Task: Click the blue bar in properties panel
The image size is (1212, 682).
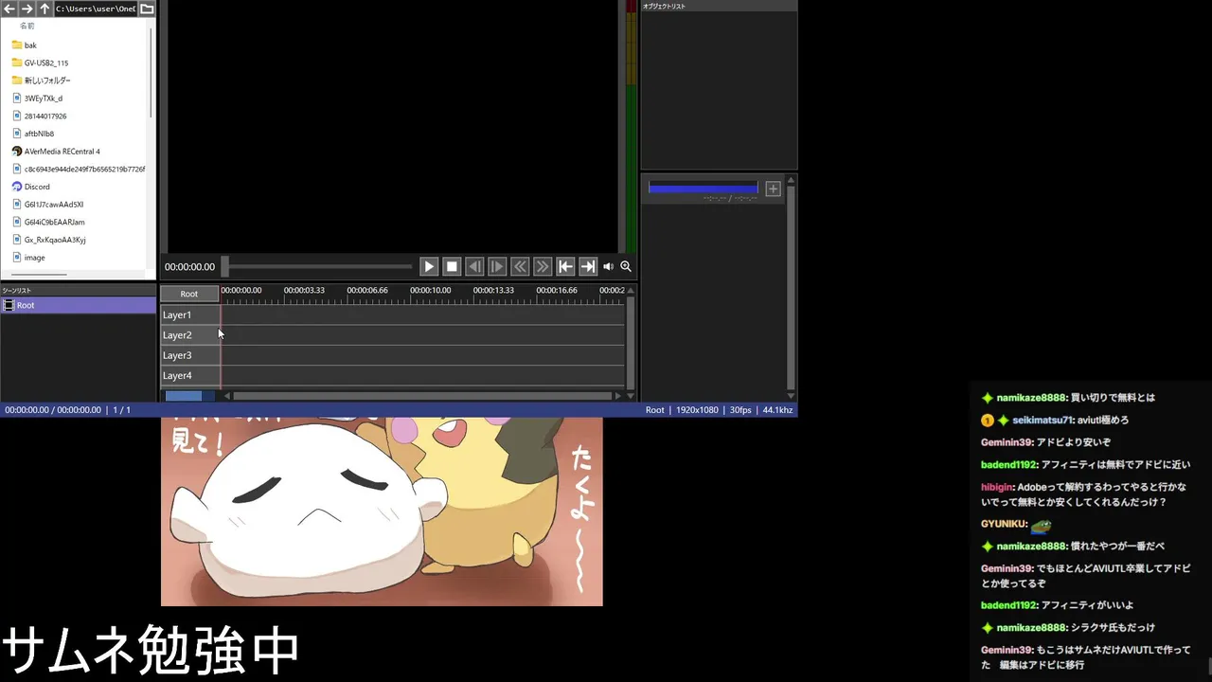Action: point(703,188)
